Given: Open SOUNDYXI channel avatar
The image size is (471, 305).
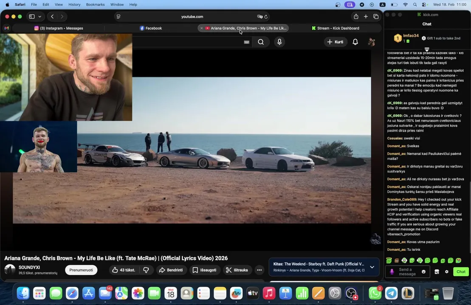Looking at the screenshot, I should pyautogui.click(x=10, y=270).
